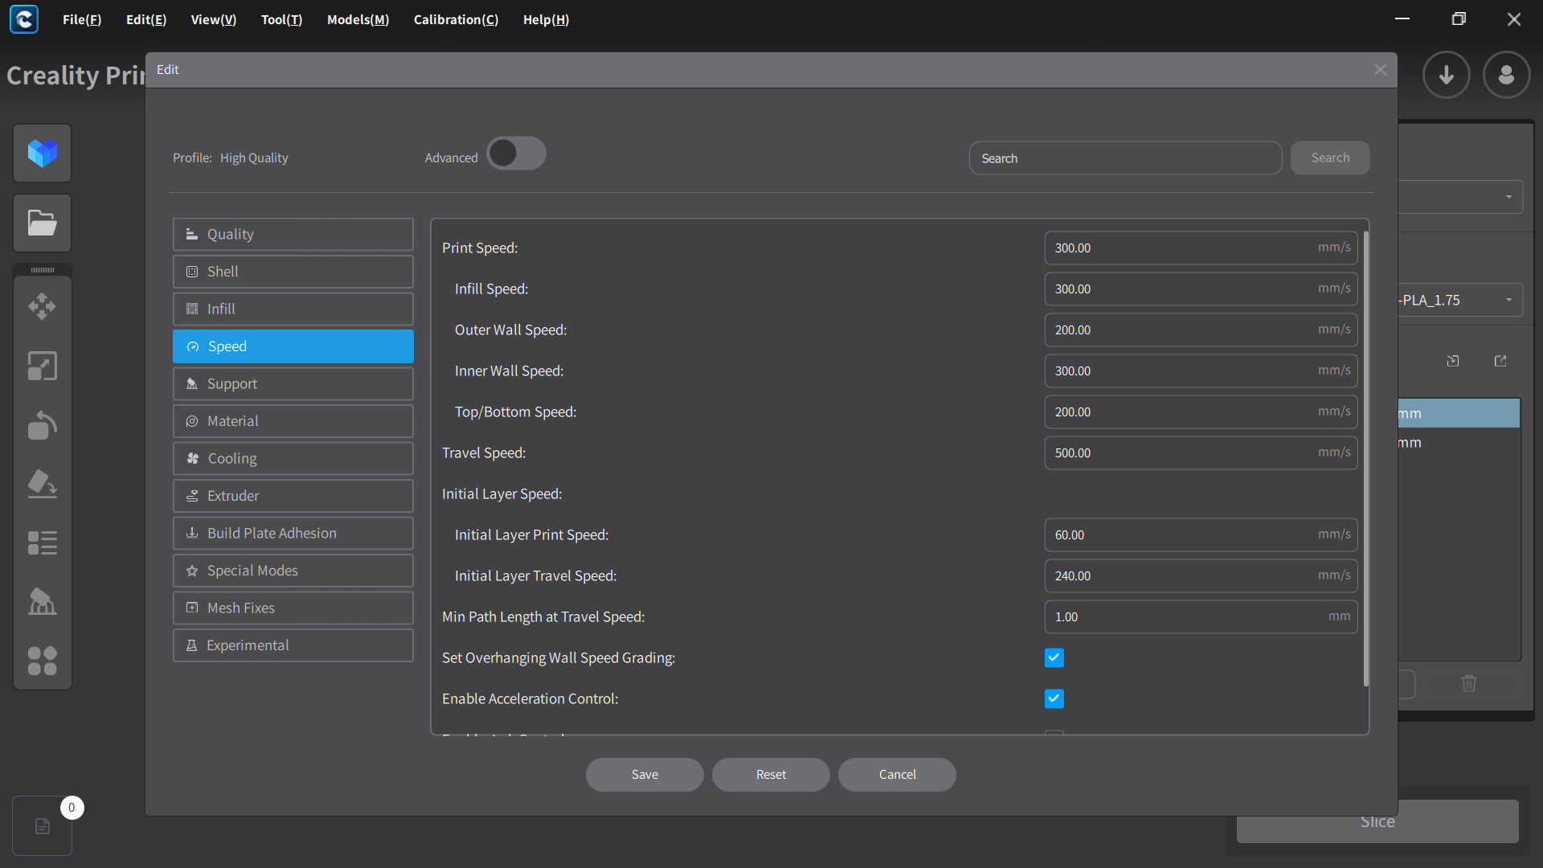Viewport: 1543px width, 868px height.
Task: Click the trash delete icon
Action: tap(1469, 683)
